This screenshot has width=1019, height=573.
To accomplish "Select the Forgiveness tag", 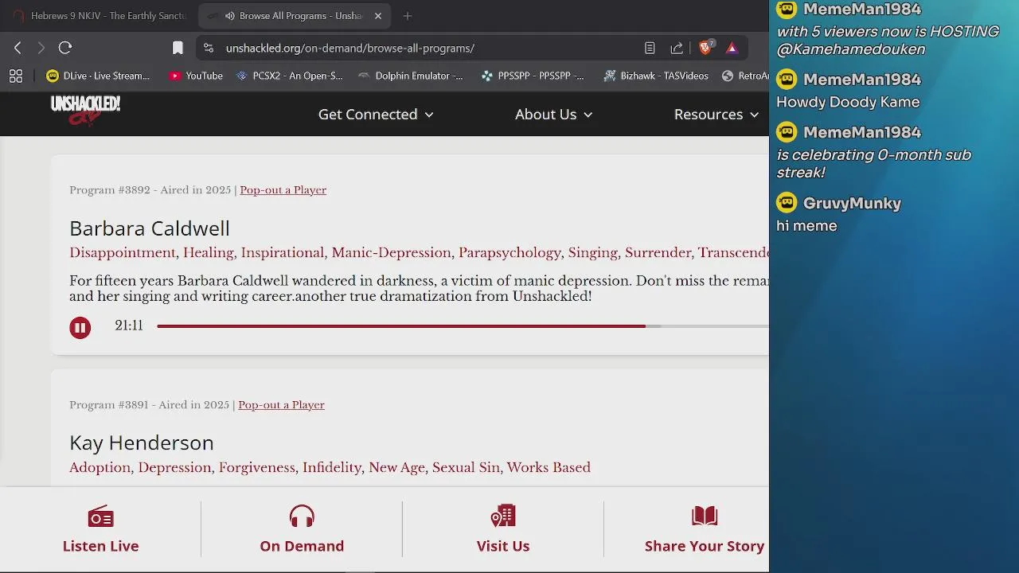I will 257,468.
